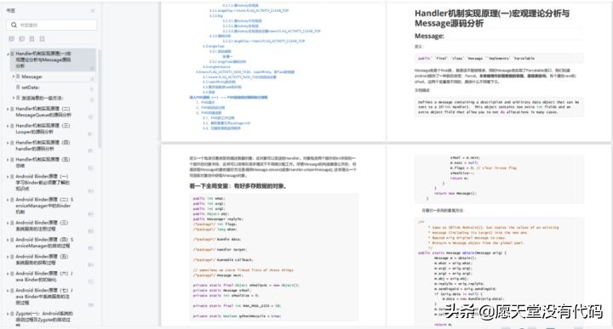
Task: Open bookmark Handler机制实现原理(三) Looper的源码分析
Action: pyautogui.click(x=43, y=128)
